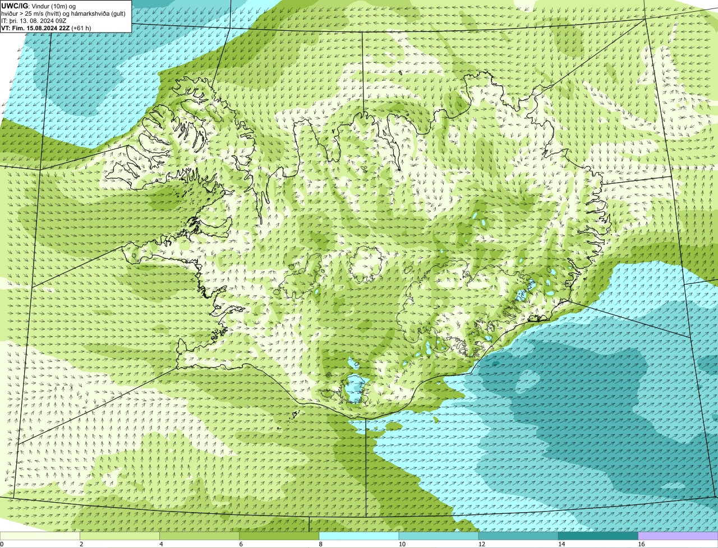The height and width of the screenshot is (548, 718).
Task: Choose the lavender above-16 m/s legend segment
Action: coord(678,536)
